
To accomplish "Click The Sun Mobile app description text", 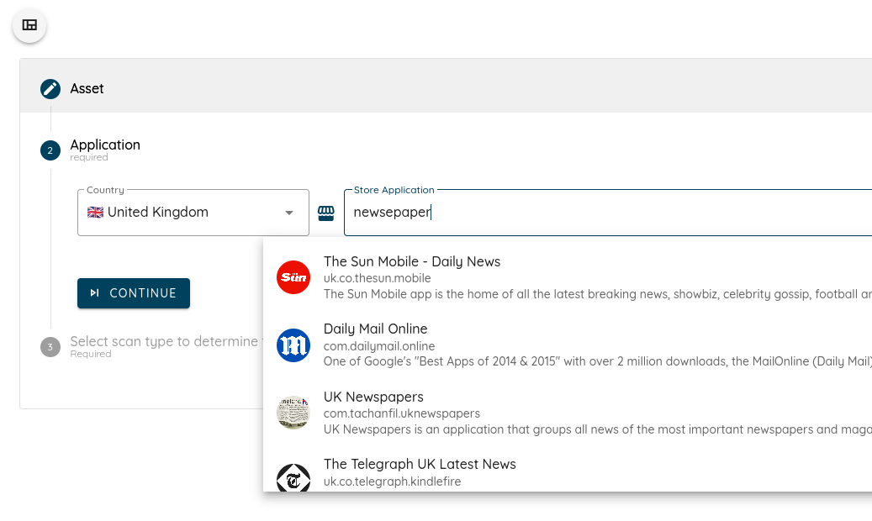I will tap(598, 294).
